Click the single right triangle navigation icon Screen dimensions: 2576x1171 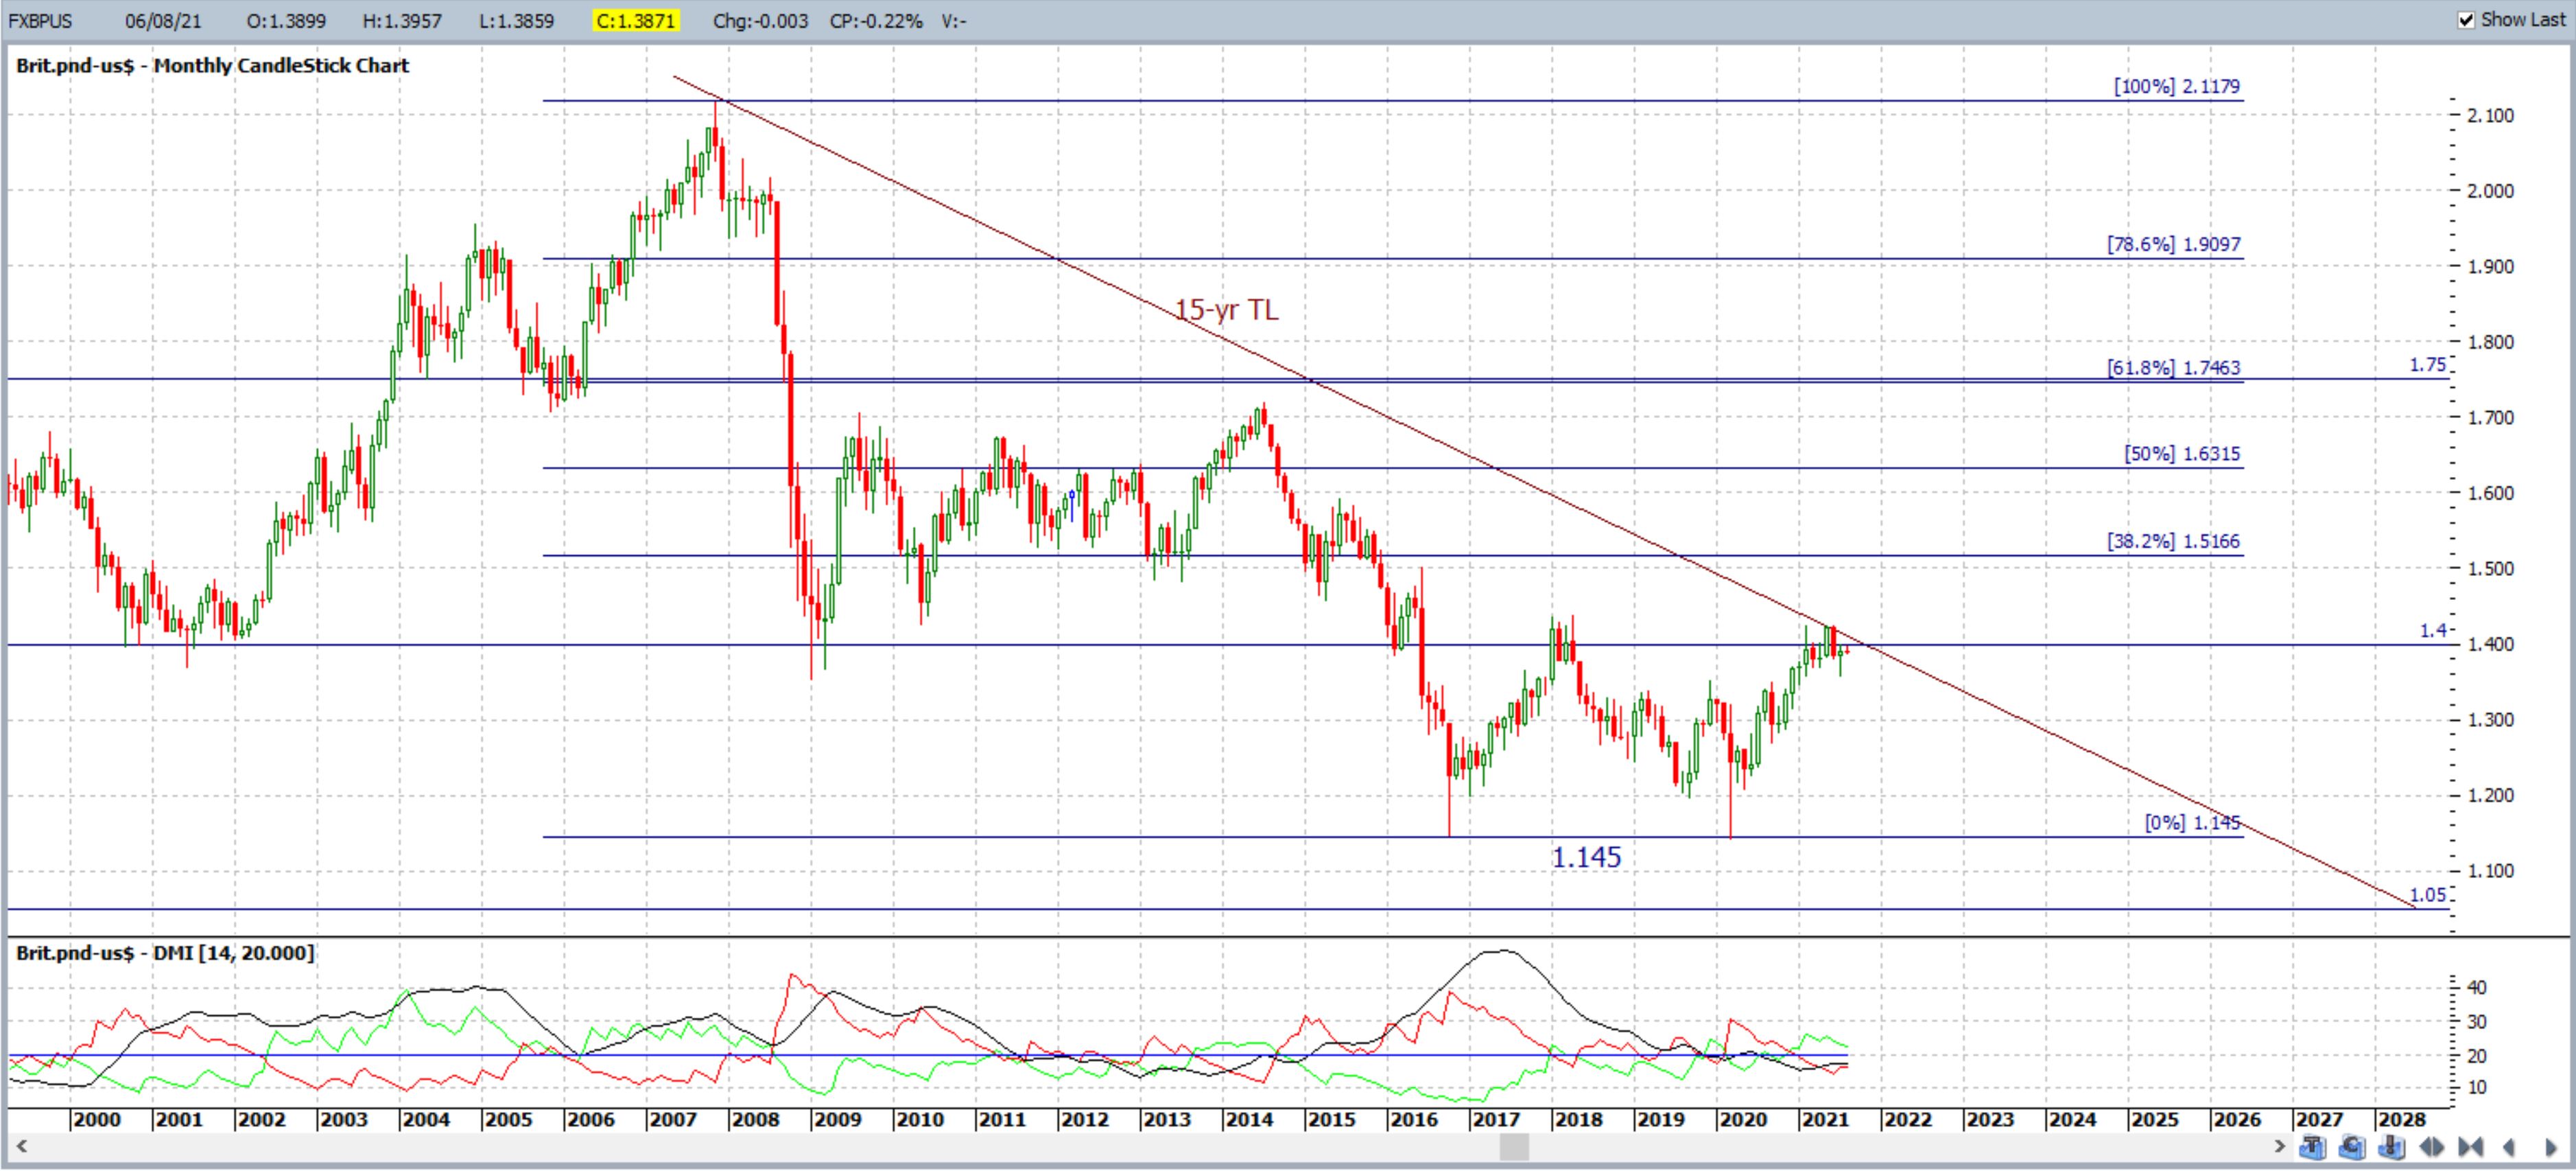(x=2552, y=1147)
